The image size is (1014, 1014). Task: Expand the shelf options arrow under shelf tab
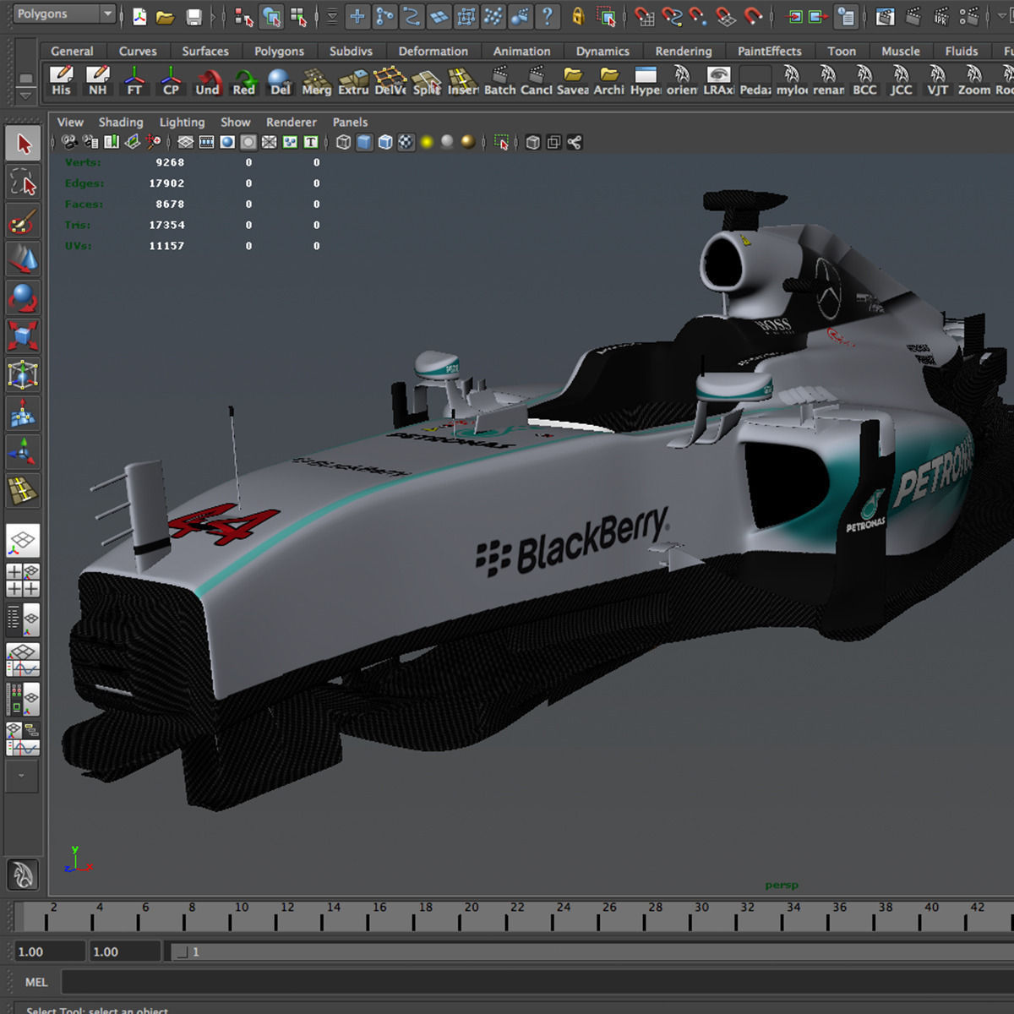(x=26, y=96)
